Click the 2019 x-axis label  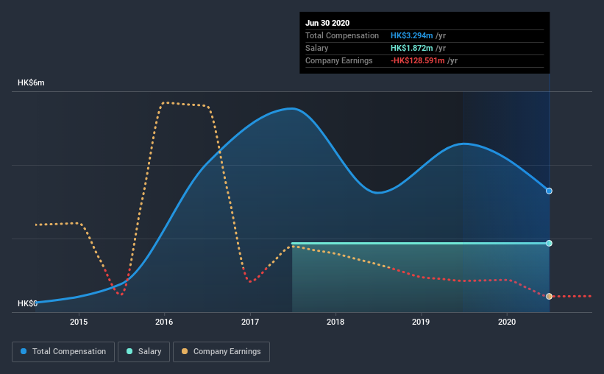[421, 322]
